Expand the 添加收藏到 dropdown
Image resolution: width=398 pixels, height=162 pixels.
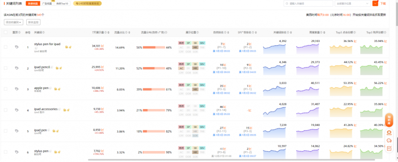pos(14,22)
